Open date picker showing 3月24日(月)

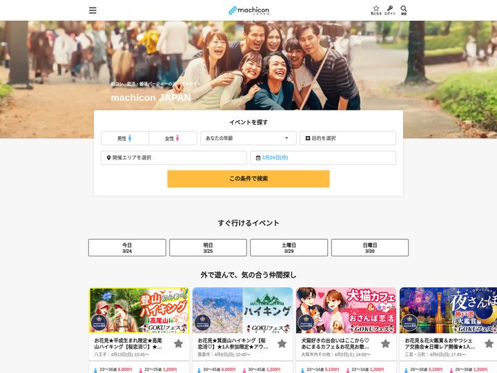click(322, 157)
